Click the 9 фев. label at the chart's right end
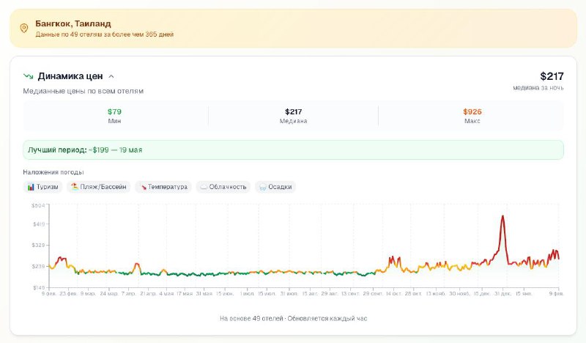Viewport: 586px width, 343px height. (557, 293)
